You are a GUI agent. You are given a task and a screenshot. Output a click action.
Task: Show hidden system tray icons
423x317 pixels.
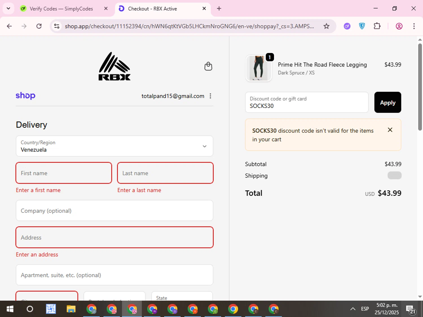[x=352, y=309]
